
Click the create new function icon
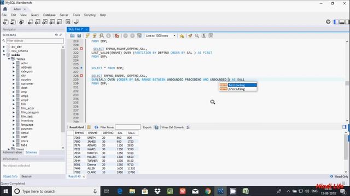click(x=60, y=22)
